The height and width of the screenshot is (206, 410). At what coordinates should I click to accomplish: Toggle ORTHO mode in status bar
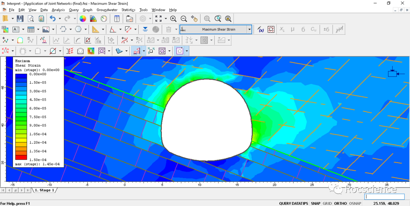(x=340, y=203)
